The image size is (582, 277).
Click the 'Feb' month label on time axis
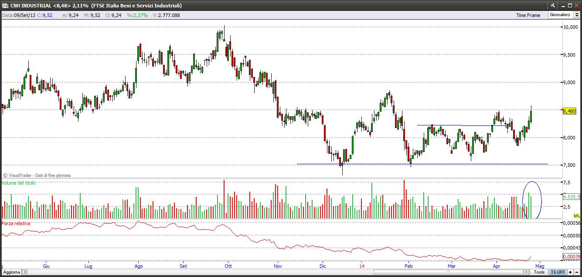[x=409, y=266]
